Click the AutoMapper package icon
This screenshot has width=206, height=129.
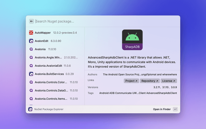pyautogui.click(x=31, y=33)
